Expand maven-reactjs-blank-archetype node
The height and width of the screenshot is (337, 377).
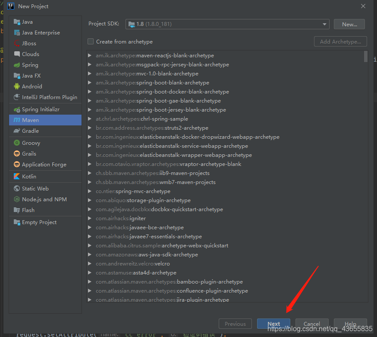[90, 56]
